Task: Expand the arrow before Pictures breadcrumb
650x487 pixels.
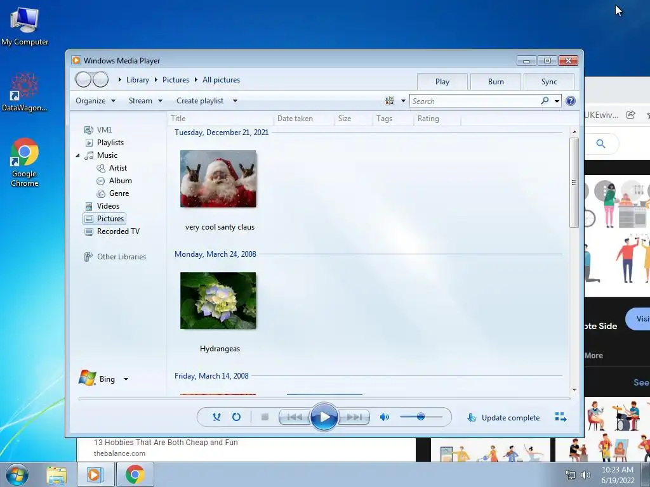Action: pos(156,79)
